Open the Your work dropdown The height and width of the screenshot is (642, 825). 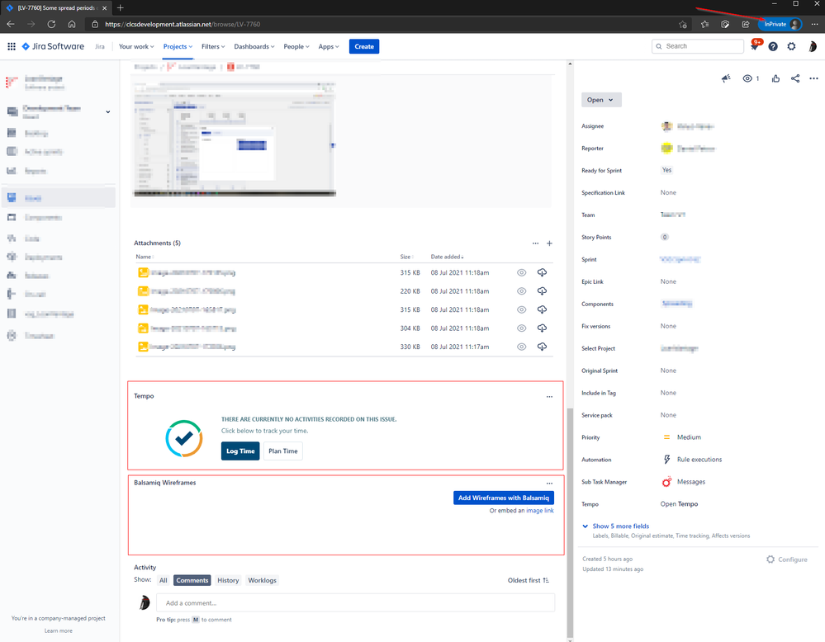(136, 46)
